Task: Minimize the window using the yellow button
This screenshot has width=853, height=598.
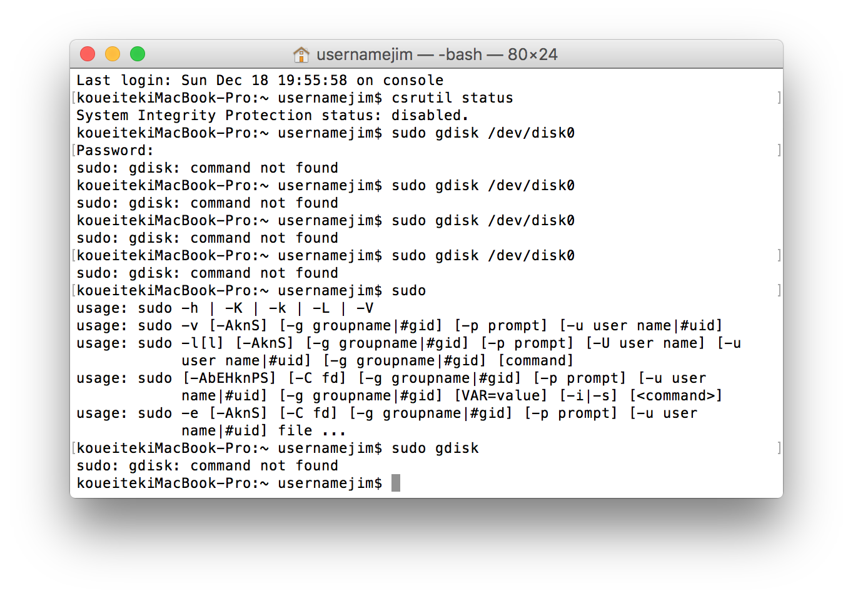Action: click(x=113, y=54)
